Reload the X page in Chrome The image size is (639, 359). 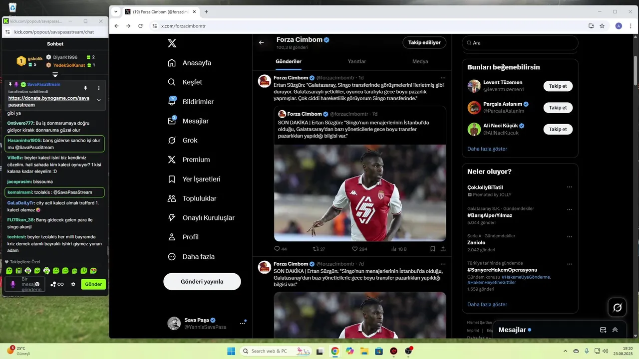141,26
